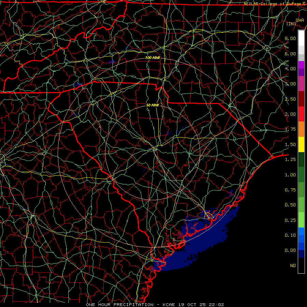Click the "8.00" legend value
Image resolution: width=307 pixels, height=307 pixels.
(x=290, y=38)
